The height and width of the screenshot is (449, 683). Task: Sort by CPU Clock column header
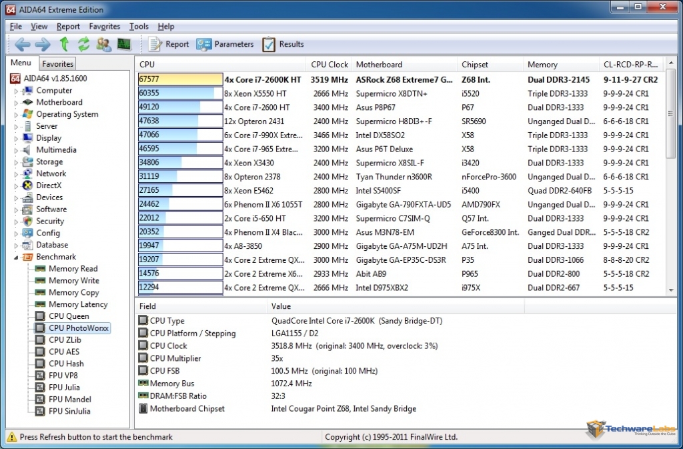[x=329, y=65]
